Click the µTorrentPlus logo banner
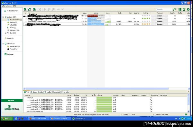This screenshot has height=127, width=193. [12, 108]
